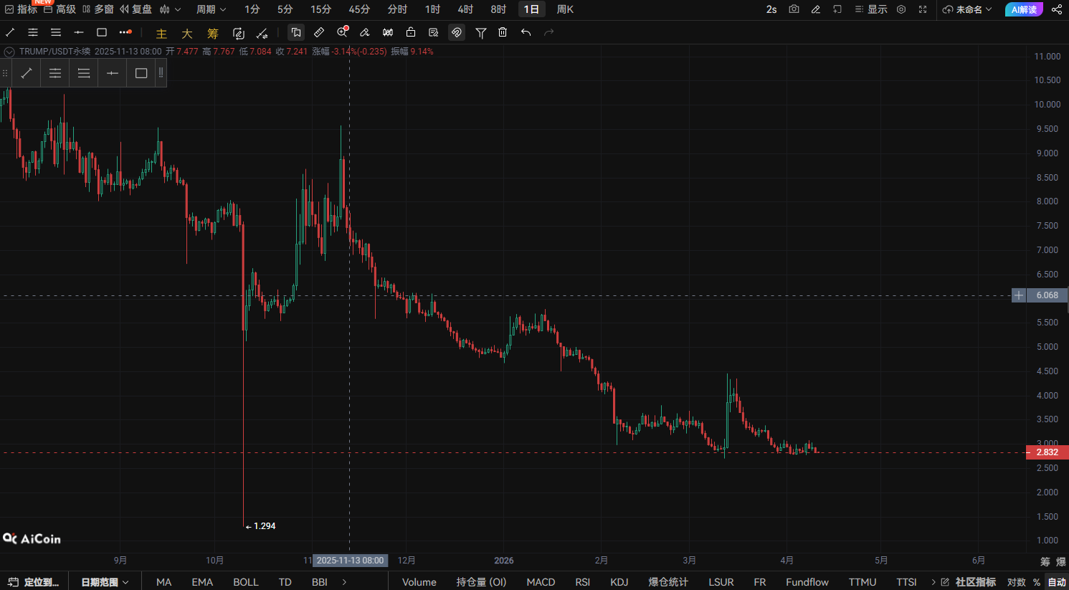This screenshot has width=1069, height=590.
Task: Select the 分时 timeframe
Action: (397, 9)
